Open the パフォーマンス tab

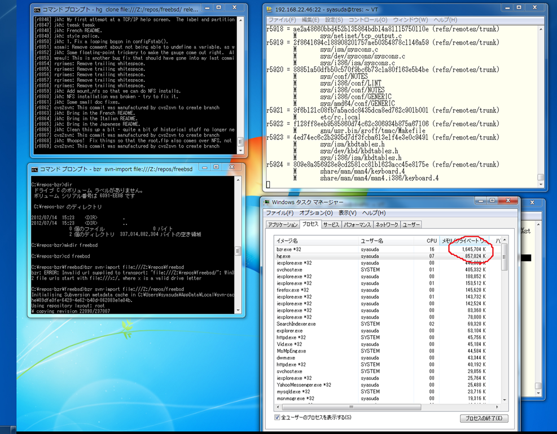tap(357, 225)
